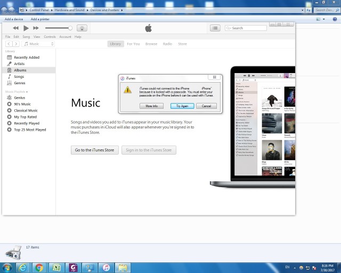
Task: Click Add a printer in Devices window
Action: pyautogui.click(x=40, y=19)
